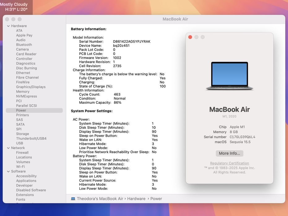Image resolution: width=288 pixels, height=216 pixels.
Task: Click Hardware in the path bar
Action: (136, 199)
